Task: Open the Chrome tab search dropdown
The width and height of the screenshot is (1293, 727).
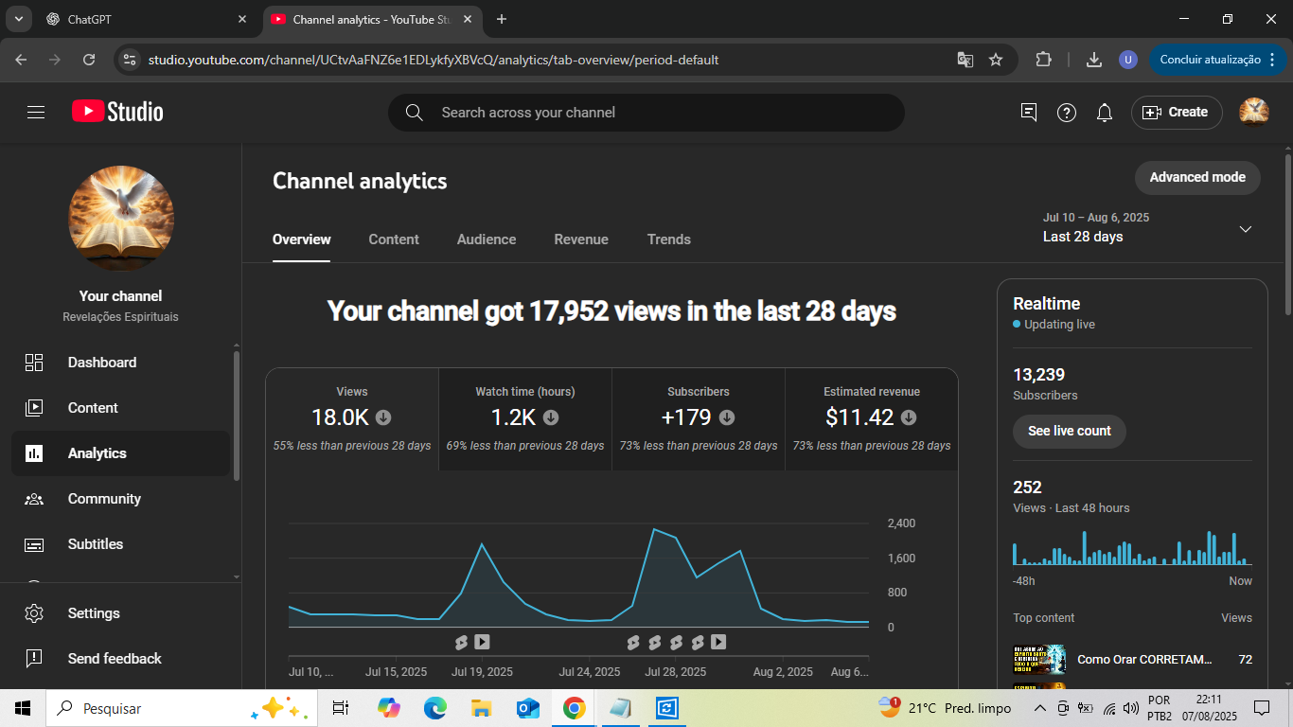Action: click(x=18, y=19)
